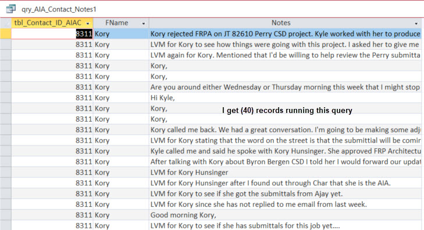Screen dimensions: 424x230
Task: Click the note starting 'Kory rejected FRPA on JT 82610'
Action: [285, 34]
